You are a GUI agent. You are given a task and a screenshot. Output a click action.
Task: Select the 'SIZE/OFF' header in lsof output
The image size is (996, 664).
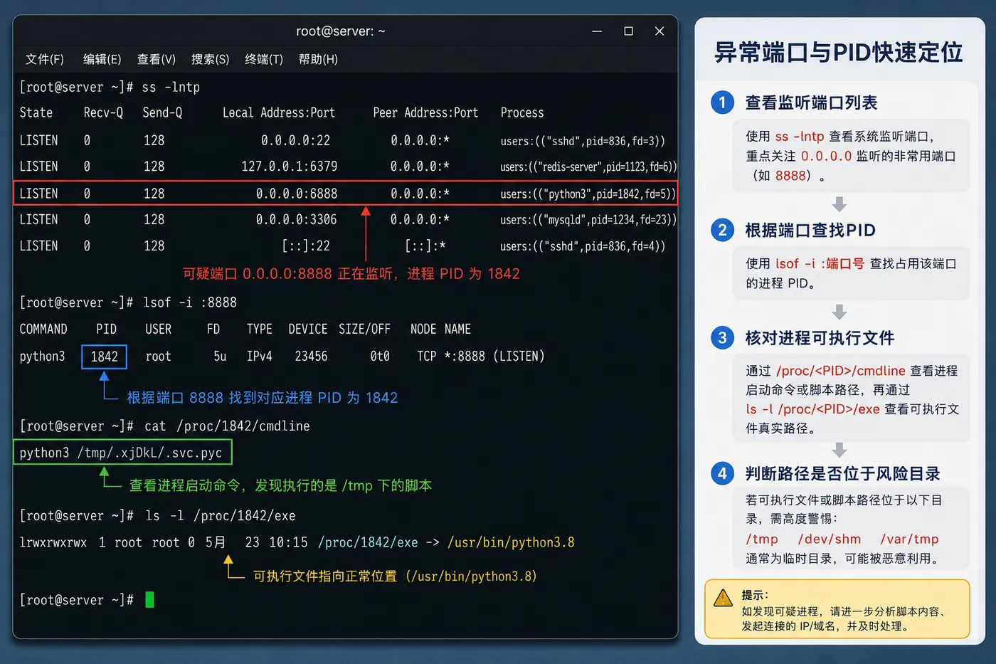364,329
